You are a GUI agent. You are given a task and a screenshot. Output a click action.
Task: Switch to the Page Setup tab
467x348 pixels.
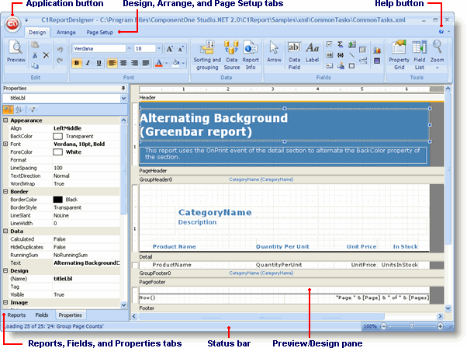click(99, 33)
